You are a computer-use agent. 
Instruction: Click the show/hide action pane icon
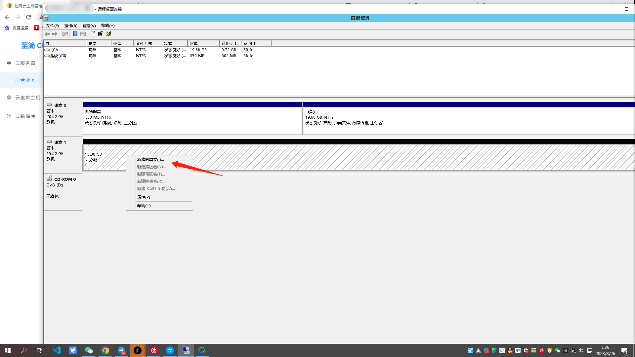click(x=83, y=34)
